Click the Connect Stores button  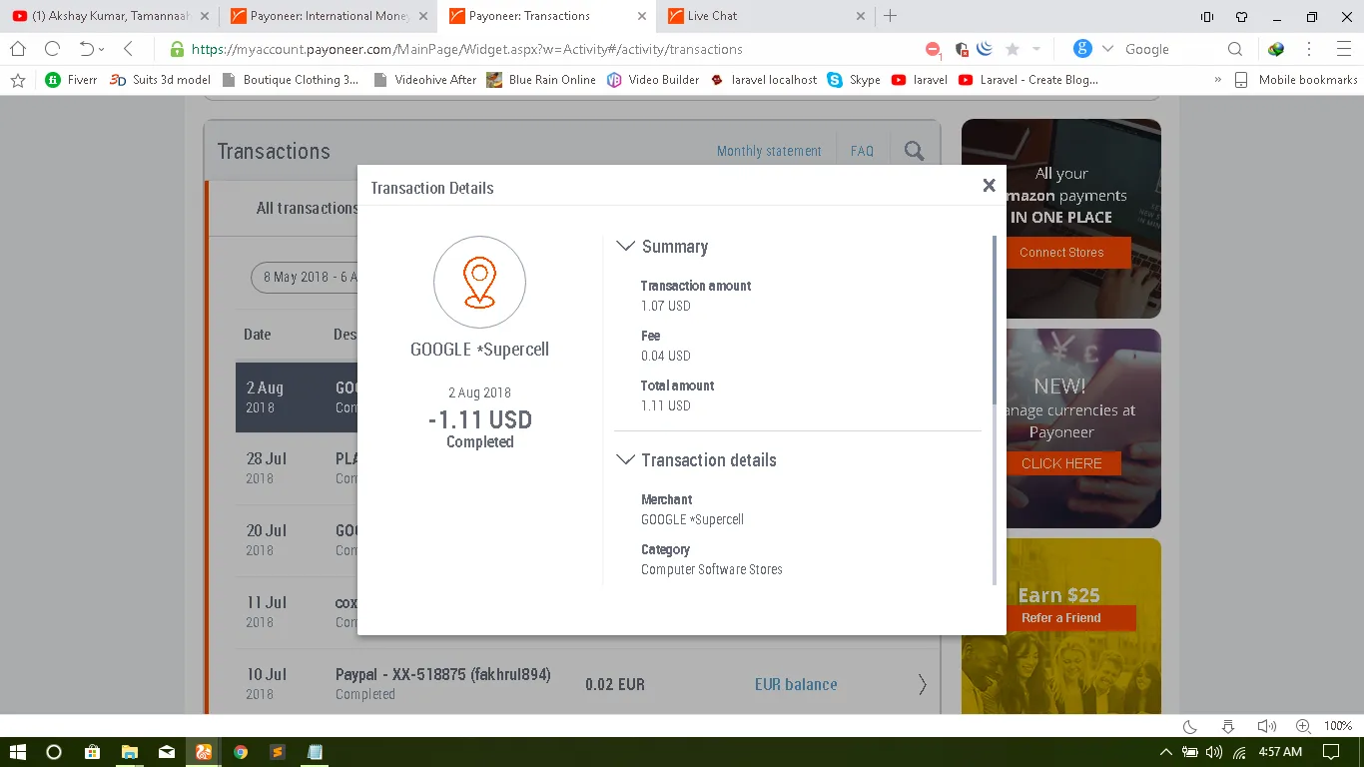point(1061,253)
